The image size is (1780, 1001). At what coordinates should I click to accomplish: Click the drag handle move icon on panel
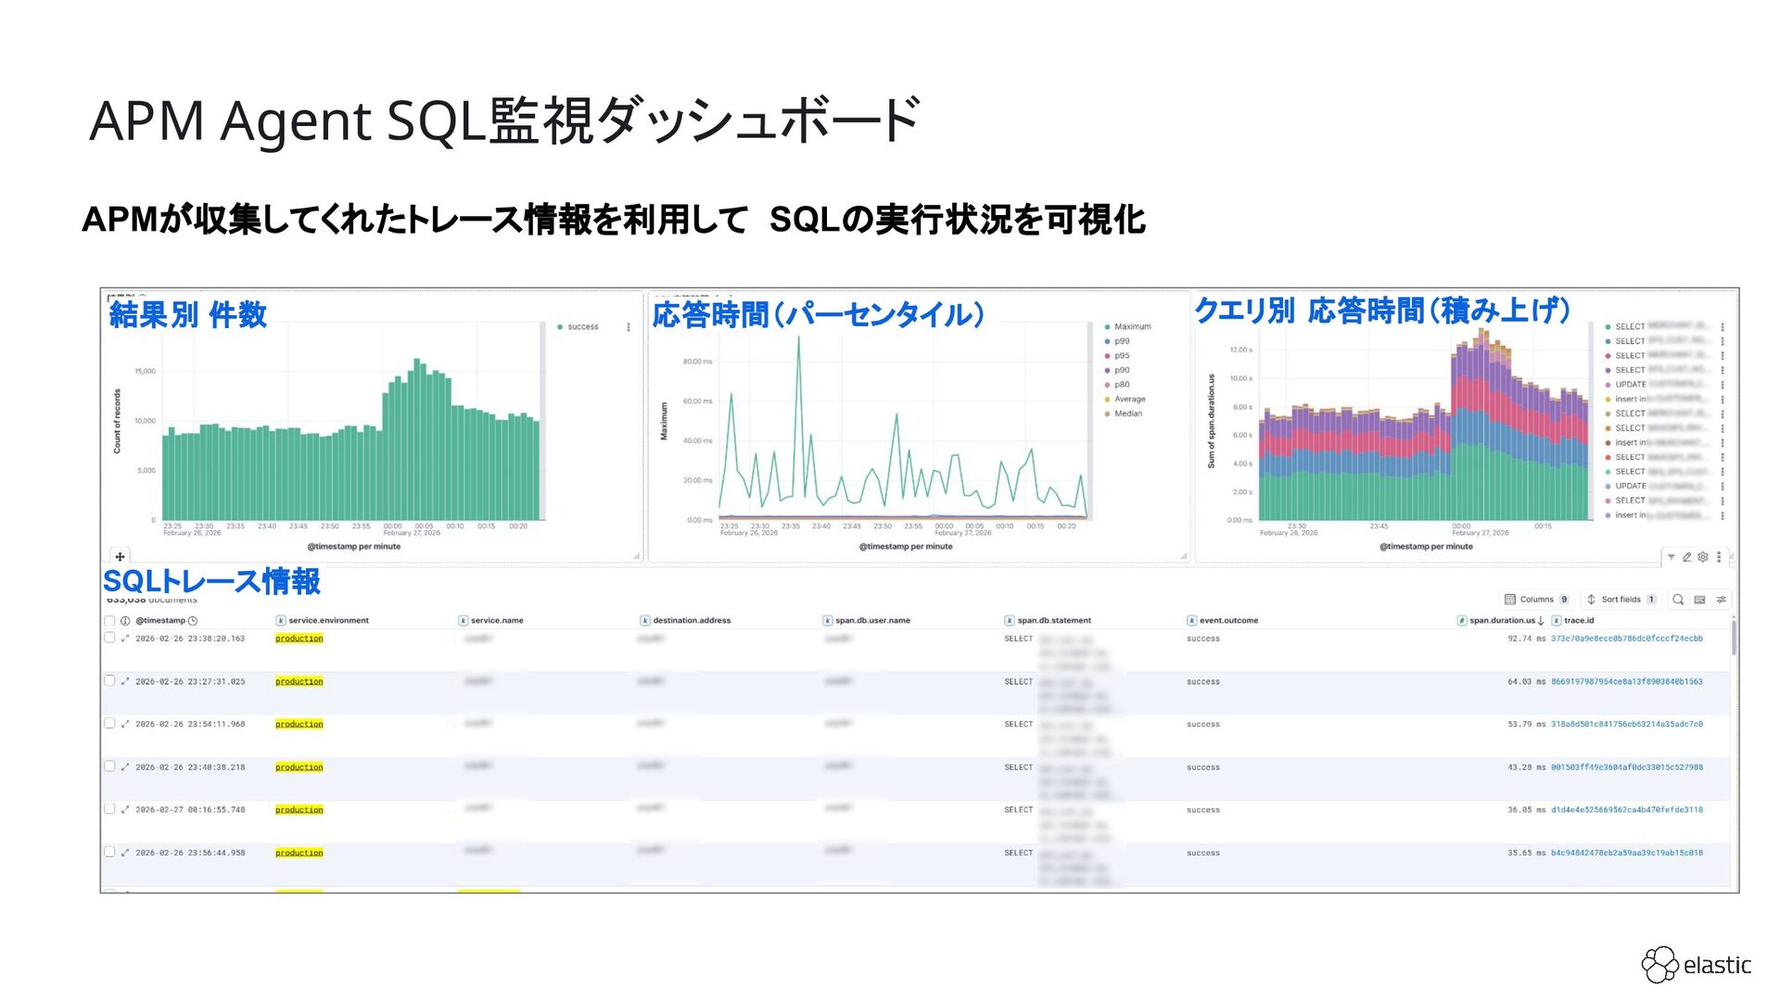120,557
